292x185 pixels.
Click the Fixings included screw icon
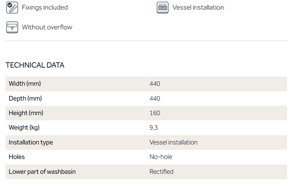point(12,7)
